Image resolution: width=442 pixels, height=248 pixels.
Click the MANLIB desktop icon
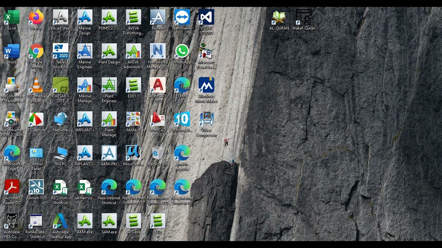click(x=133, y=119)
